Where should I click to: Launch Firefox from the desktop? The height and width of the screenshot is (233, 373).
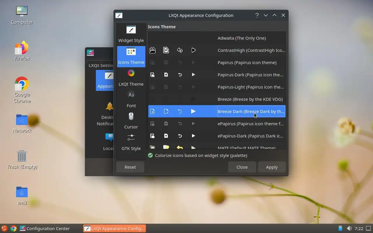(22, 51)
